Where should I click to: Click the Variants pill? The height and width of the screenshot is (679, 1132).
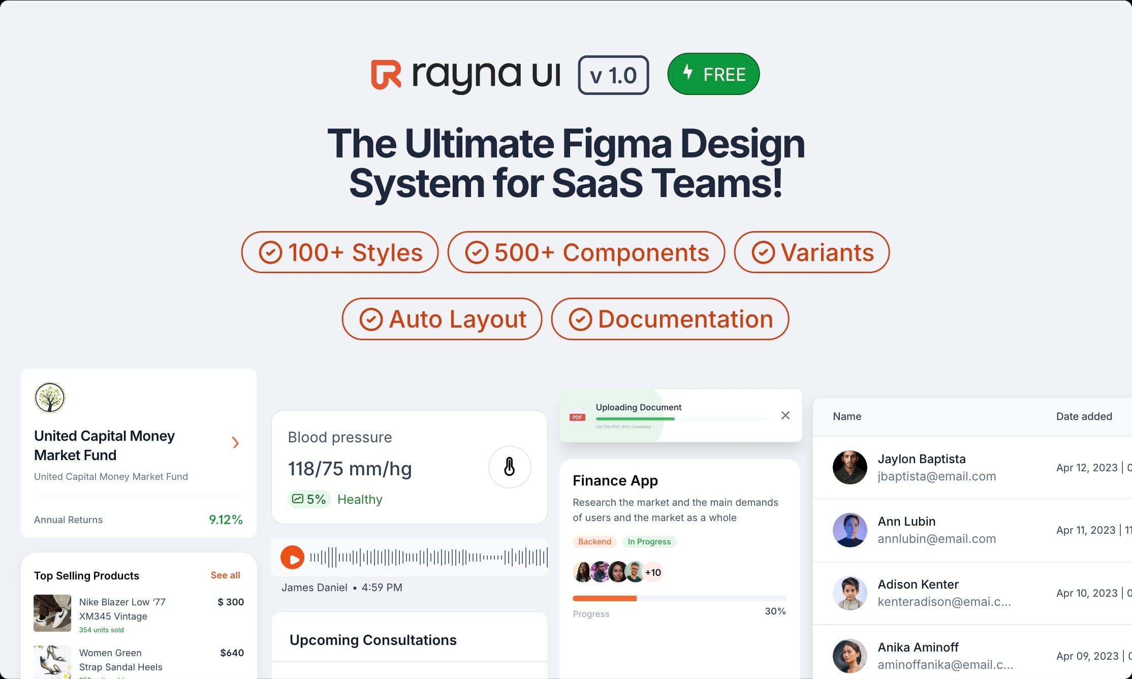click(812, 252)
